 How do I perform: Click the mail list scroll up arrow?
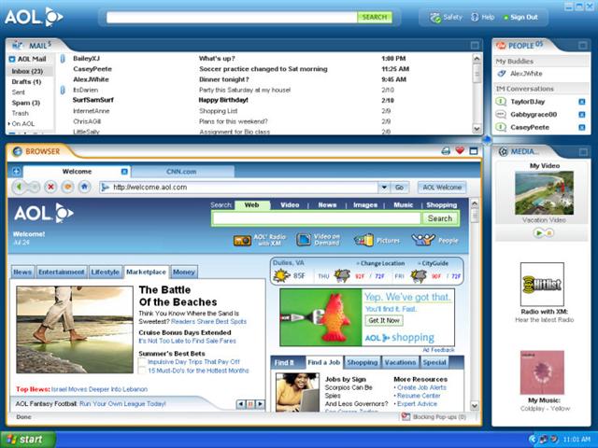click(477, 58)
